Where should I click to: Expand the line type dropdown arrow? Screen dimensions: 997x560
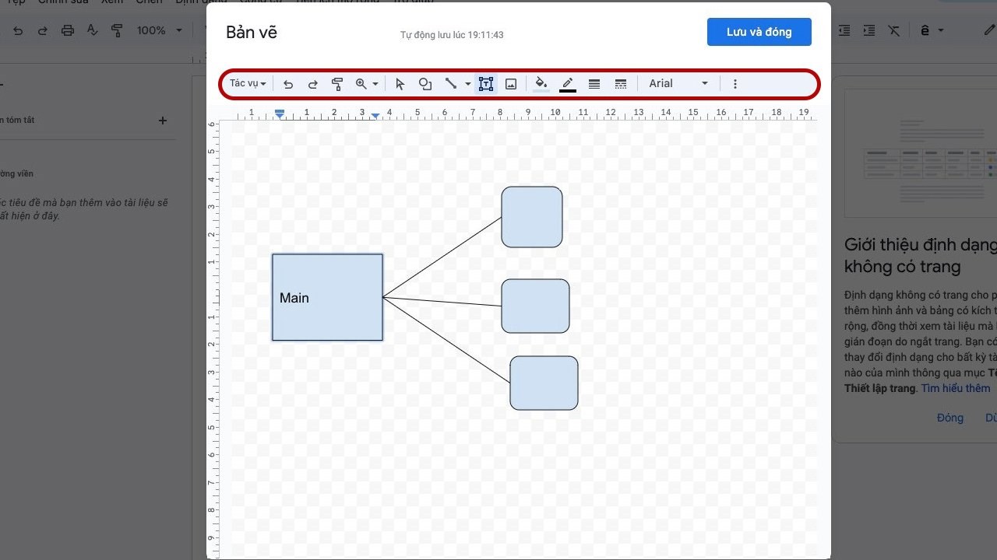(x=467, y=84)
